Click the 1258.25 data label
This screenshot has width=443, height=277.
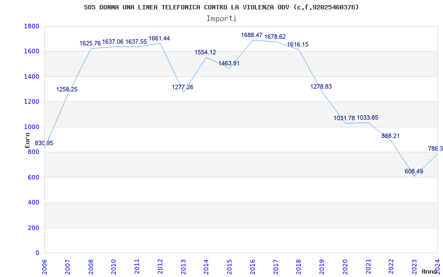click(67, 90)
